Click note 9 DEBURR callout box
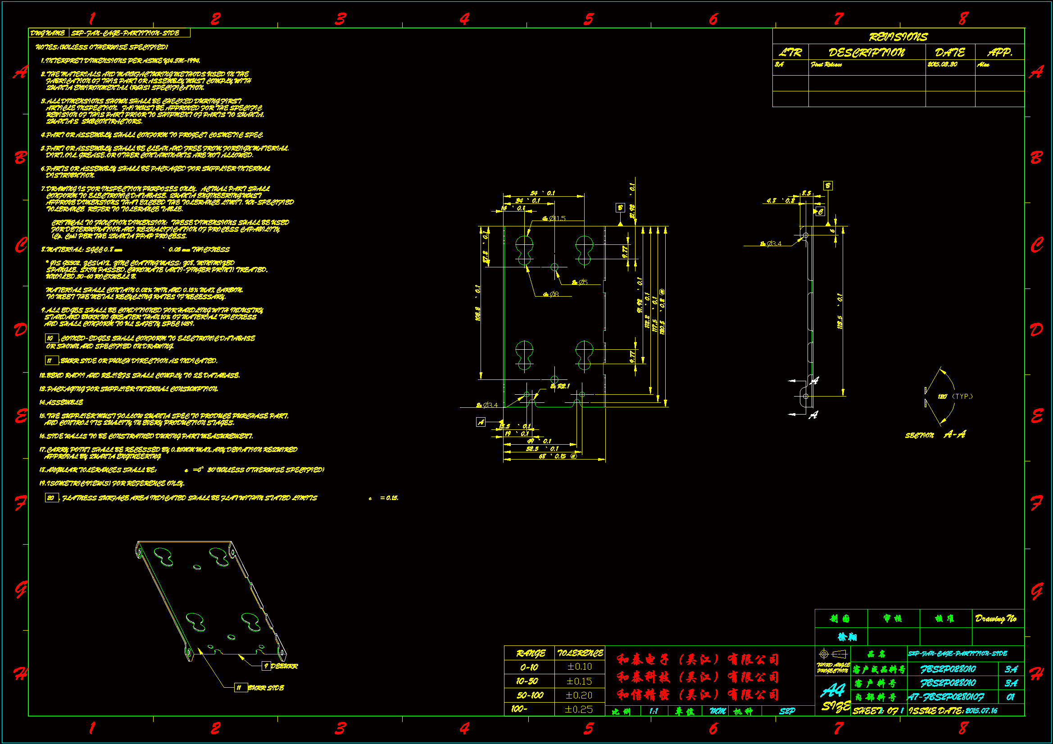 click(x=266, y=666)
